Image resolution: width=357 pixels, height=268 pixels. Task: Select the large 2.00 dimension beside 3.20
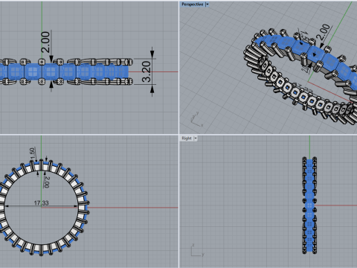[45, 42]
